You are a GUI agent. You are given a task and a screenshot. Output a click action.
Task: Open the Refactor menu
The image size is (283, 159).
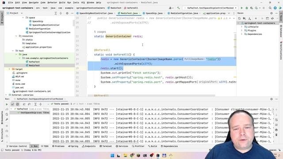tap(52, 3)
